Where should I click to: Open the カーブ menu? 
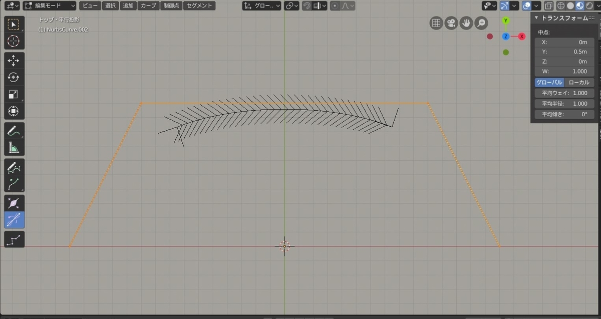coord(148,6)
